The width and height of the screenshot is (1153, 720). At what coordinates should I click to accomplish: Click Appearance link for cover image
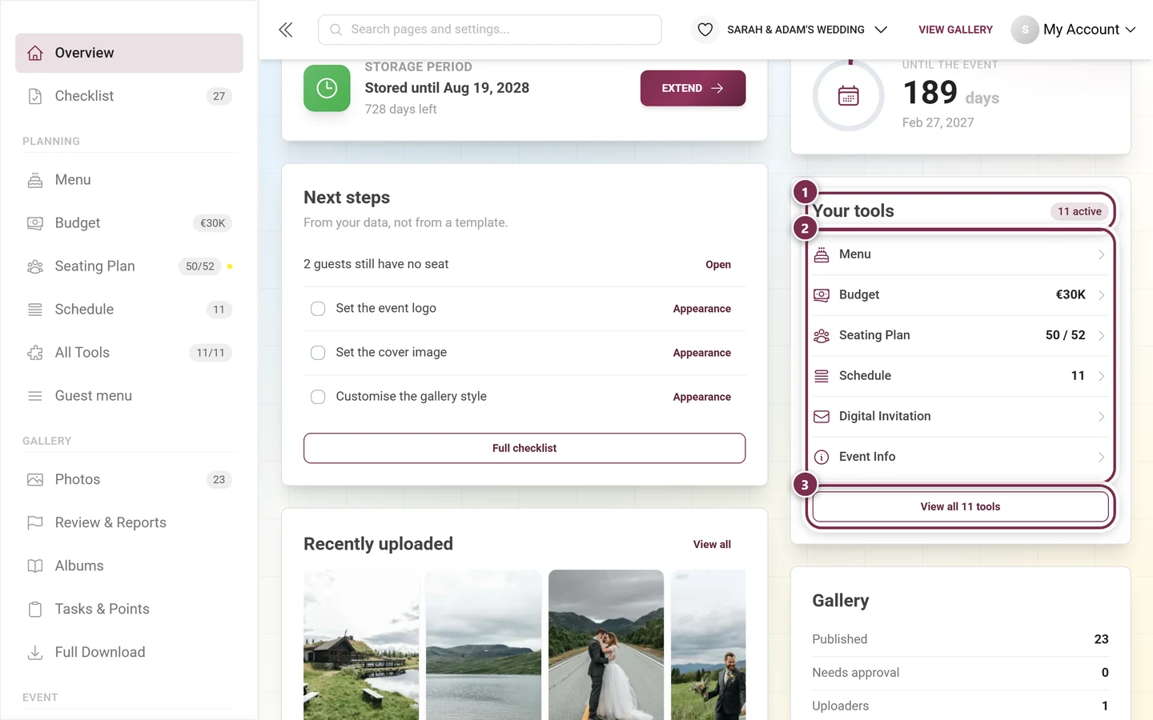(701, 353)
